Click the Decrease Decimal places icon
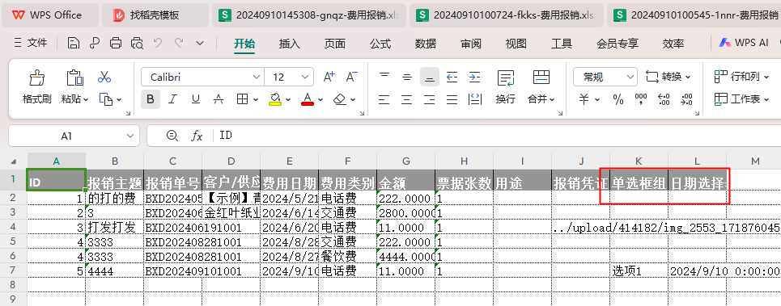This screenshot has width=781, height=306. [x=686, y=99]
